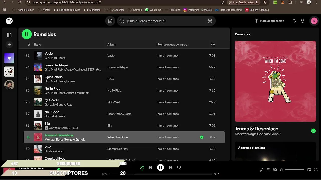Open Acerca del artista card
Image resolution: width=321 pixels, height=180 pixels.
pyautogui.click(x=275, y=151)
